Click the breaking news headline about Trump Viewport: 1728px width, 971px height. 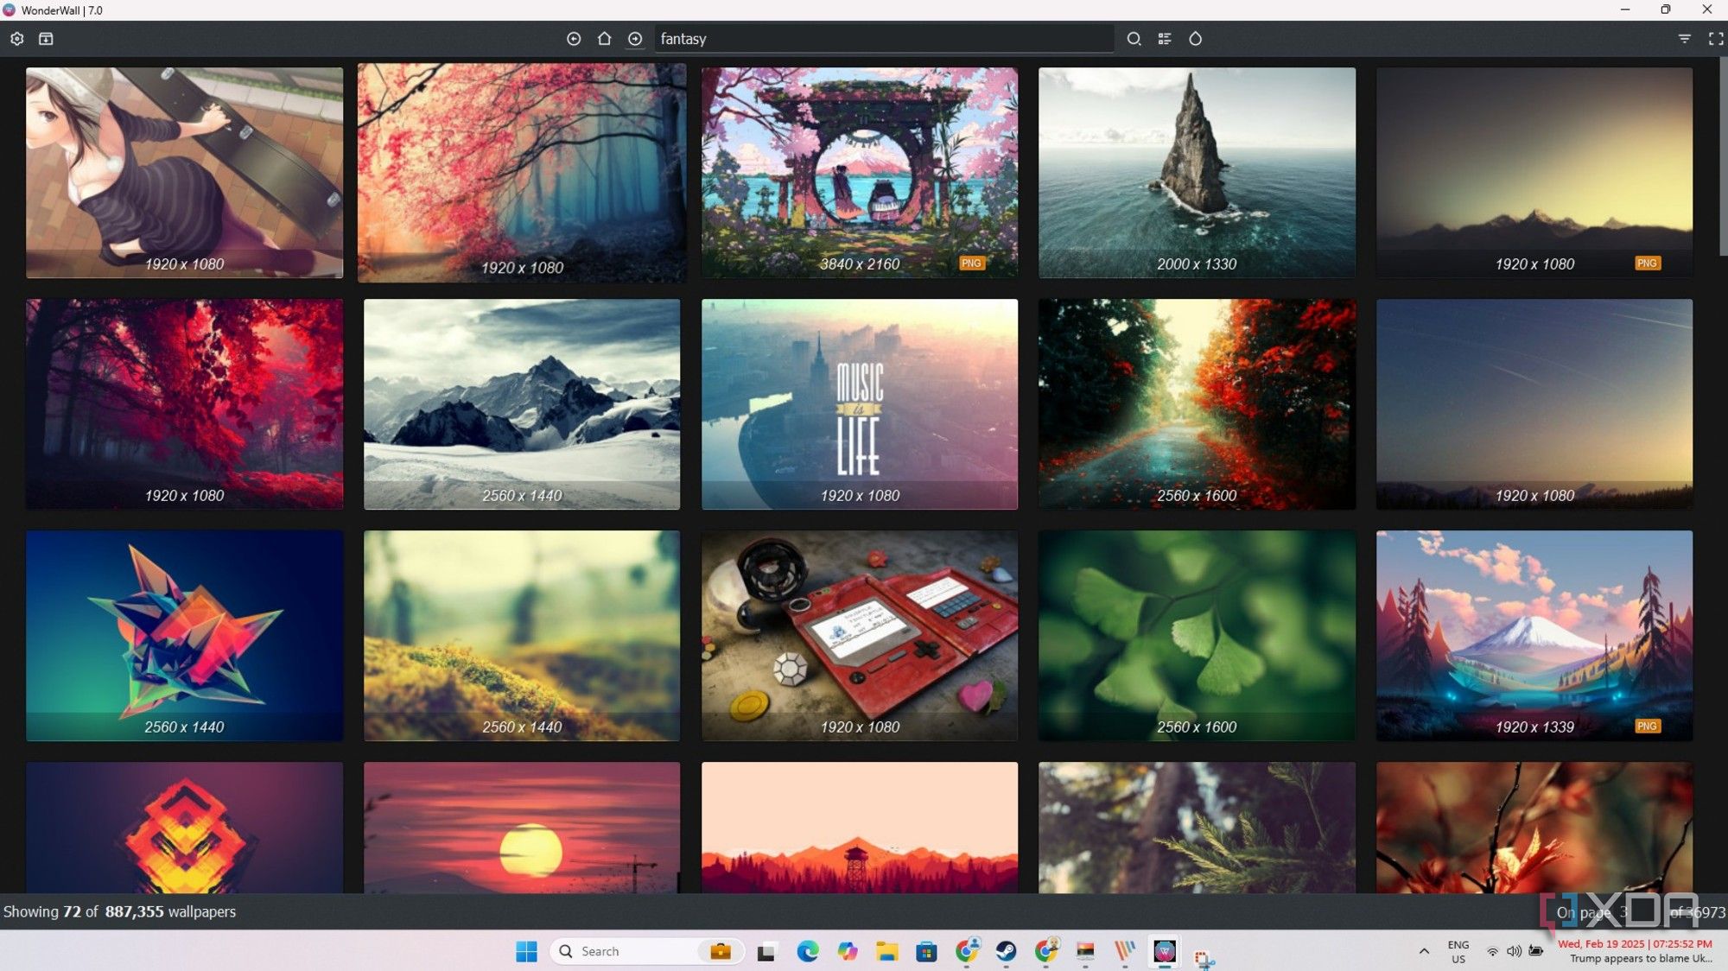point(1642,959)
